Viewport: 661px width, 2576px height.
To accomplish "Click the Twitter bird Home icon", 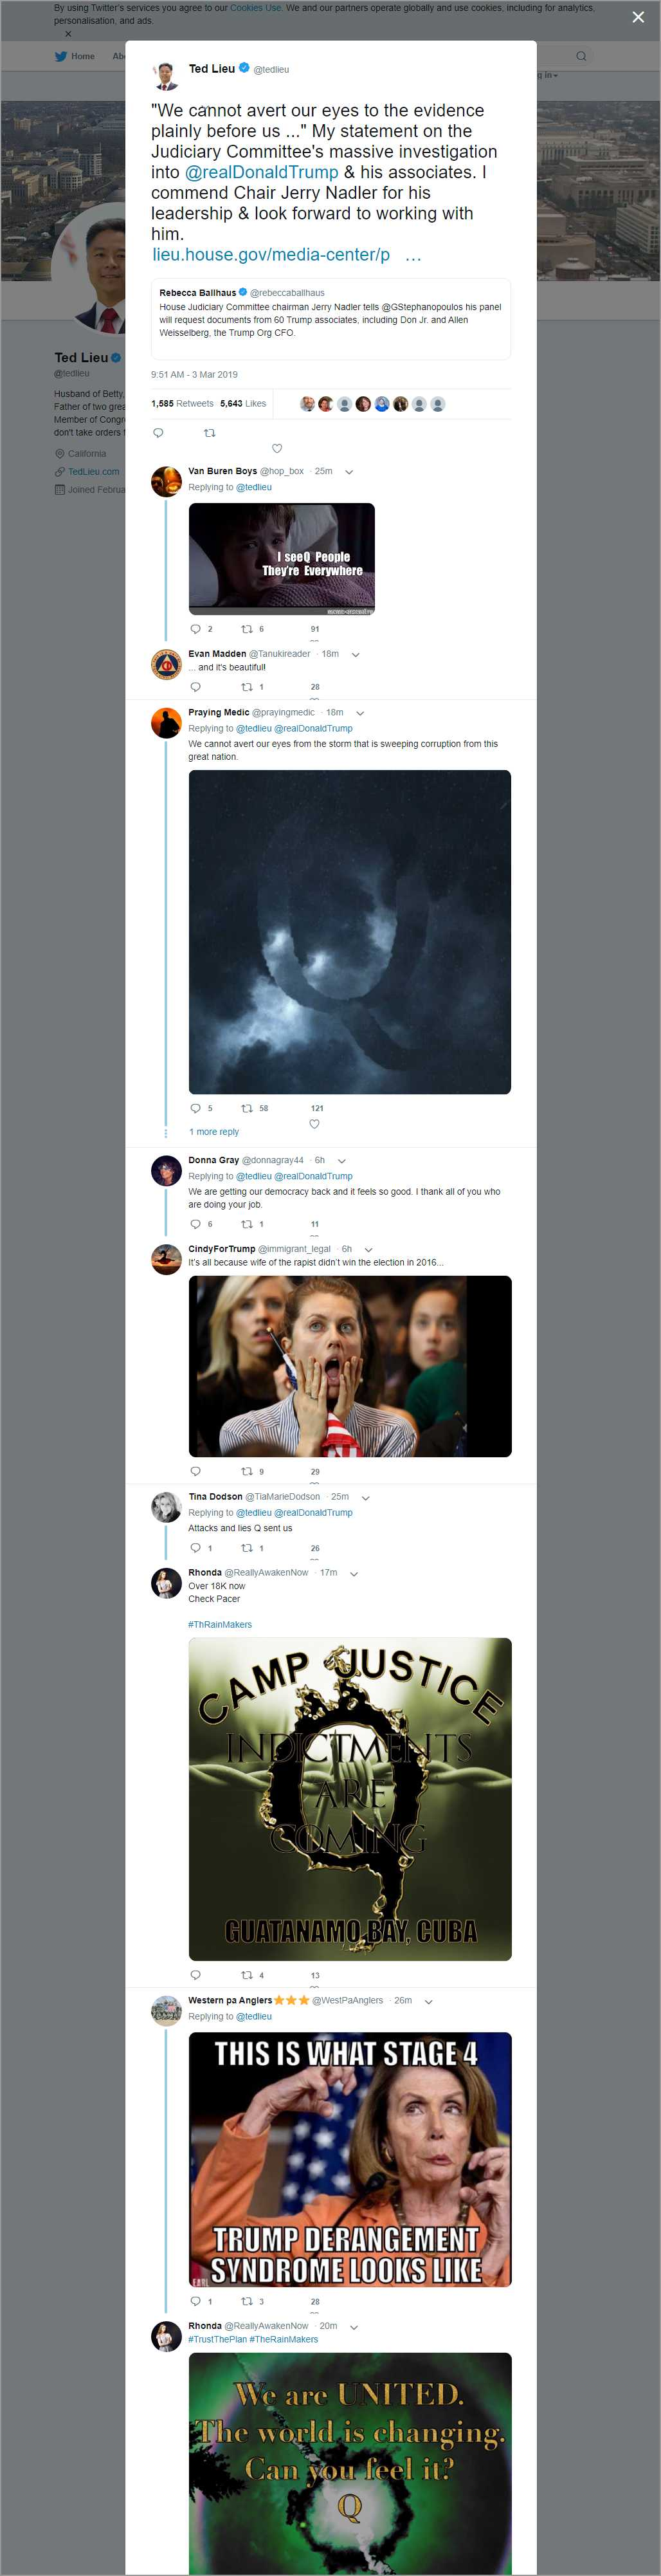I will [61, 56].
